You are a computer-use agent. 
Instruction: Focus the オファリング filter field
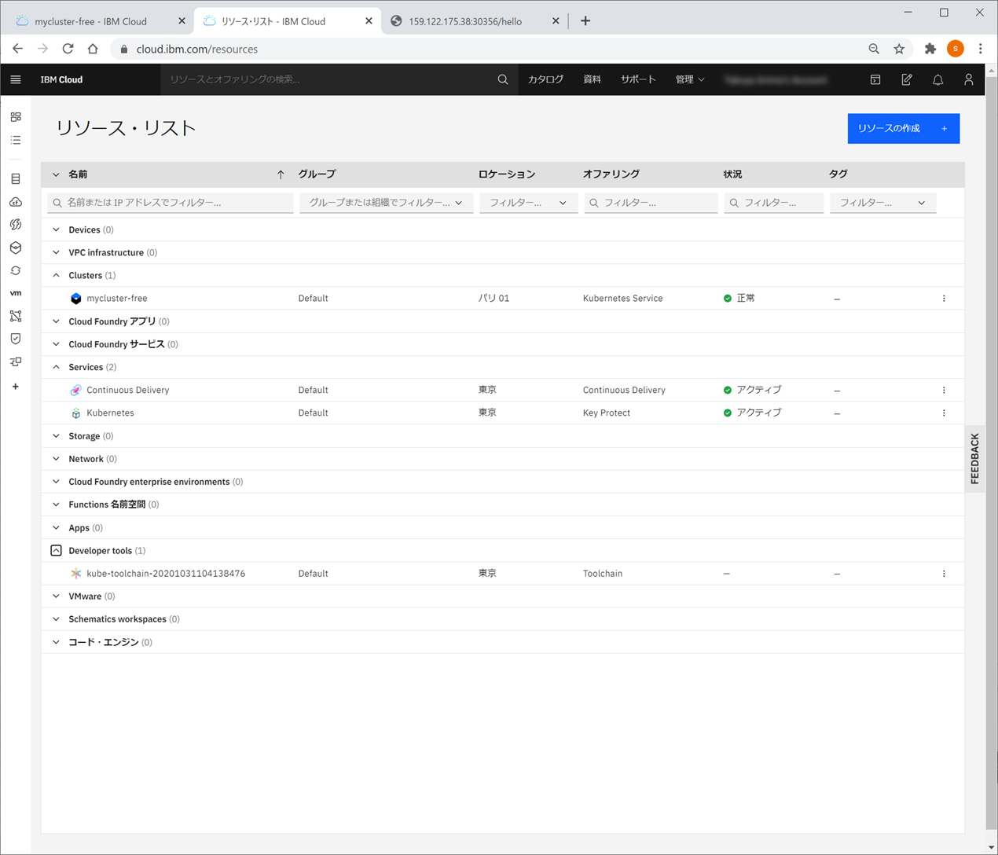(651, 203)
